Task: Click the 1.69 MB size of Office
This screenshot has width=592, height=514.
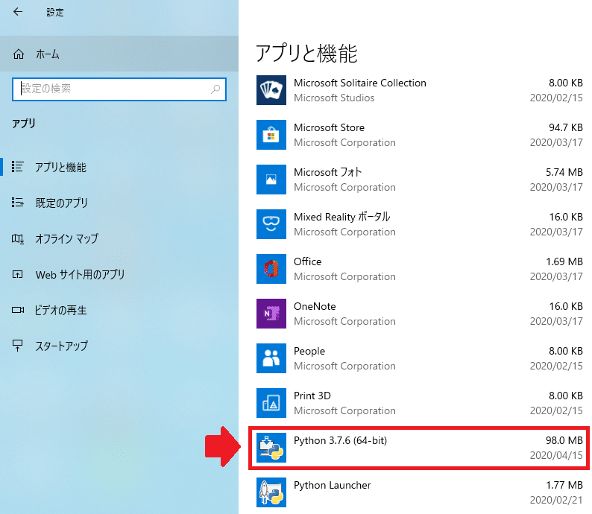Action: [x=564, y=261]
